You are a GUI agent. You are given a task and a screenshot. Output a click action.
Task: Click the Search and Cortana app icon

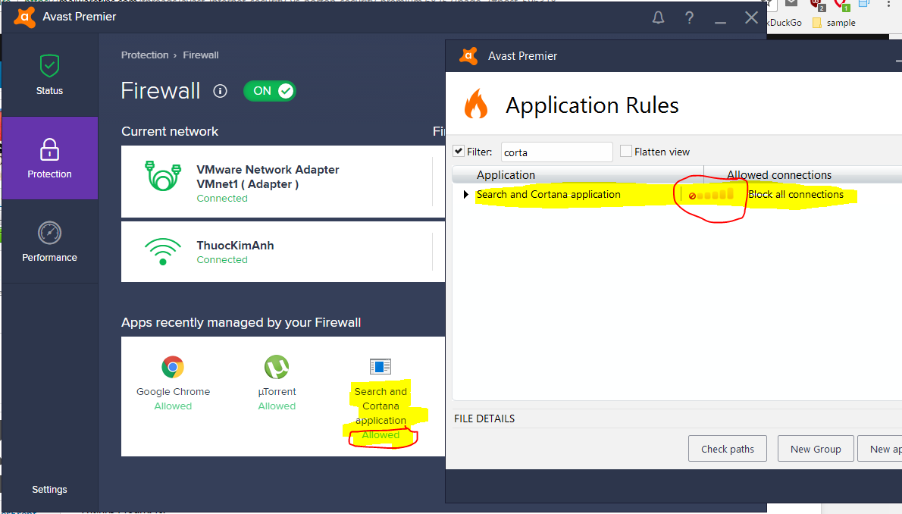click(381, 366)
